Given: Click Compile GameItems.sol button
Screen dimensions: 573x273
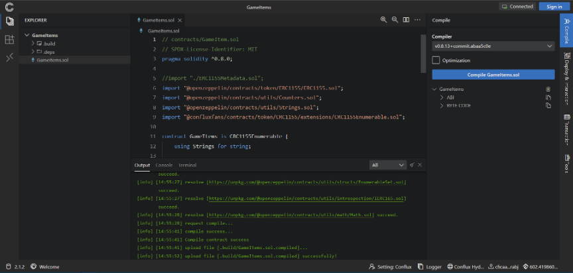Looking at the screenshot, I should [x=493, y=75].
